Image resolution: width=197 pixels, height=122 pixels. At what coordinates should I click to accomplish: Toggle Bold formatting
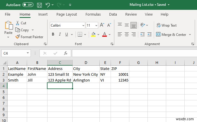(53, 34)
